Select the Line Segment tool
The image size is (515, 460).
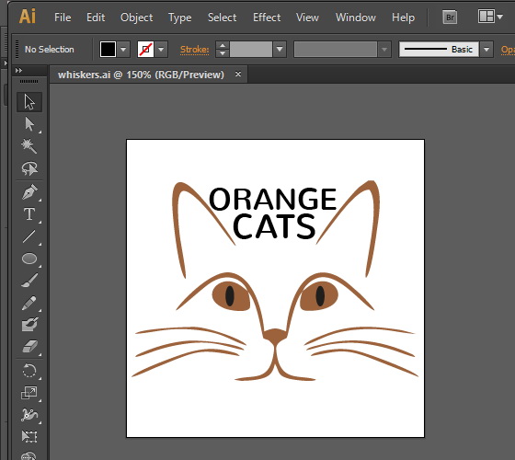pos(29,236)
